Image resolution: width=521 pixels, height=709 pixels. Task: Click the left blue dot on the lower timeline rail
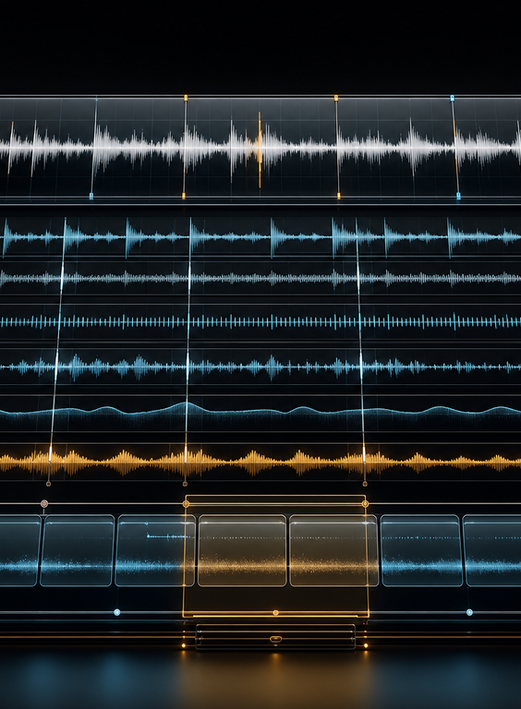pyautogui.click(x=117, y=612)
